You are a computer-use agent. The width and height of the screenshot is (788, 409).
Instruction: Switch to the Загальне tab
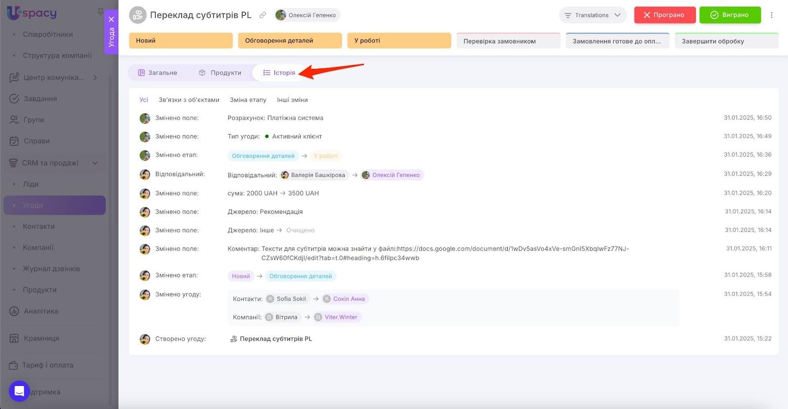[x=158, y=73]
